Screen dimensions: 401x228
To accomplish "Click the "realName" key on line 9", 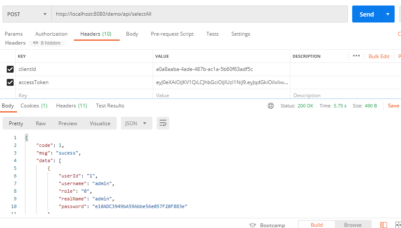I will 73,199.
